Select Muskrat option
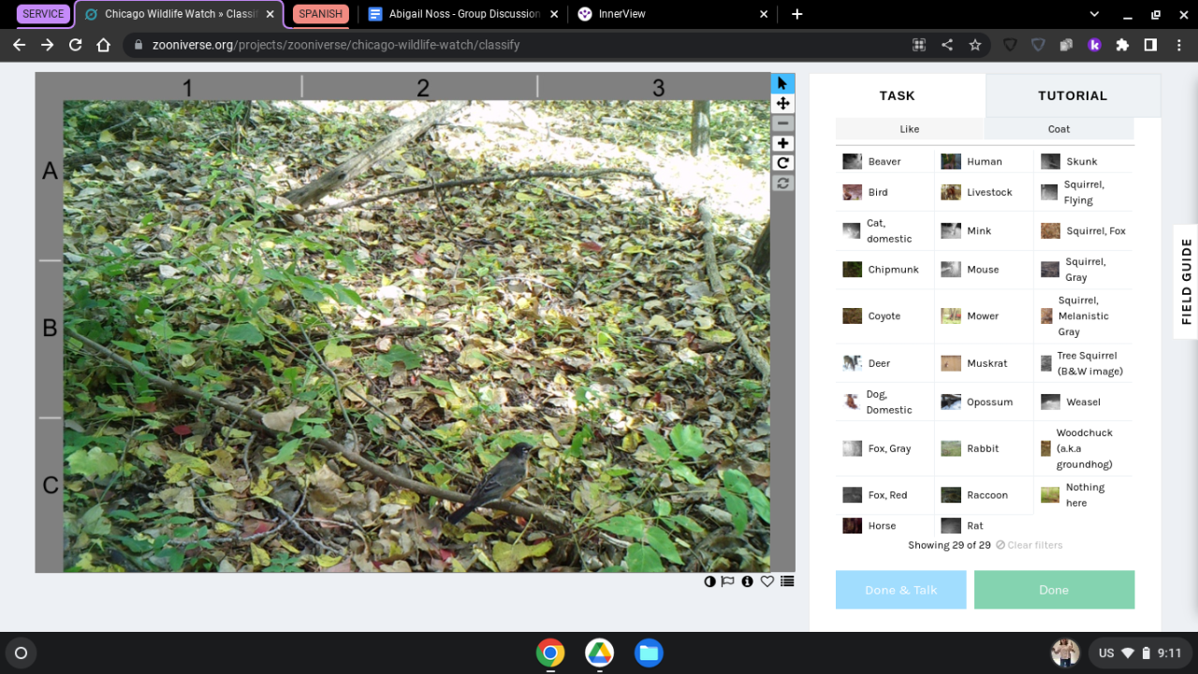The height and width of the screenshot is (674, 1198). (984, 363)
